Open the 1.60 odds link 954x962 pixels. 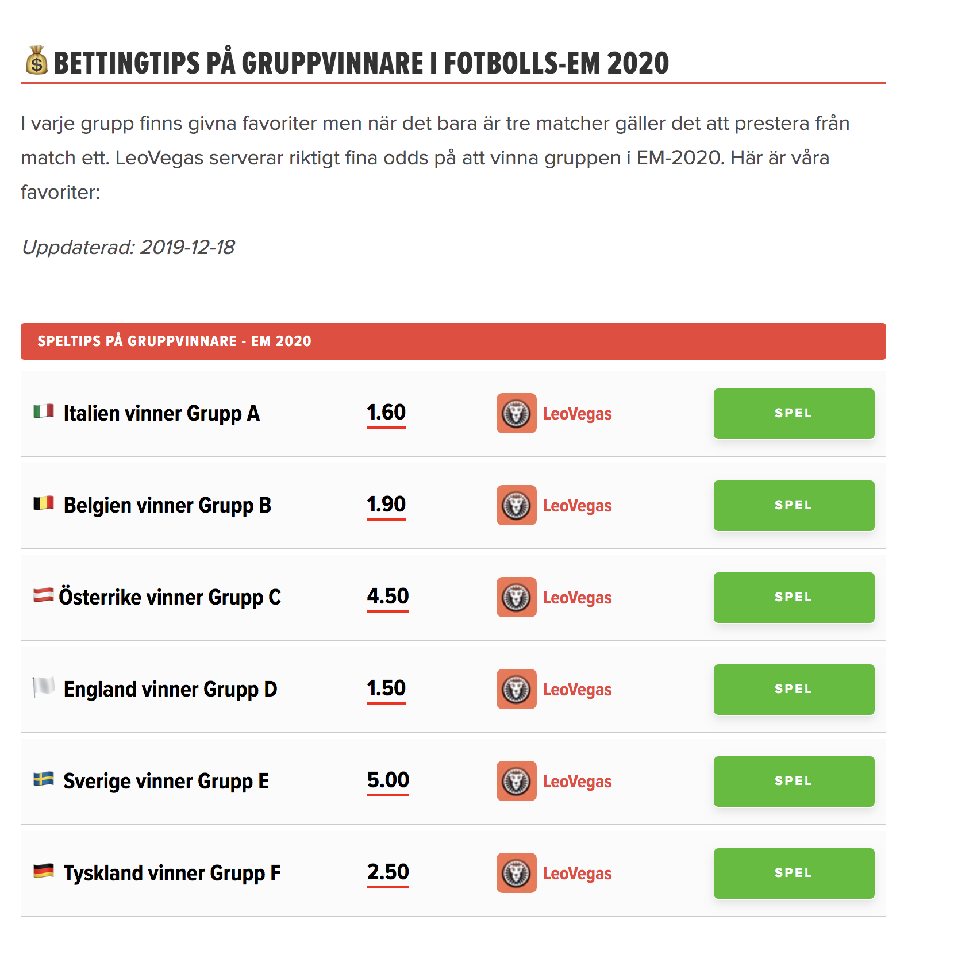pos(386,413)
